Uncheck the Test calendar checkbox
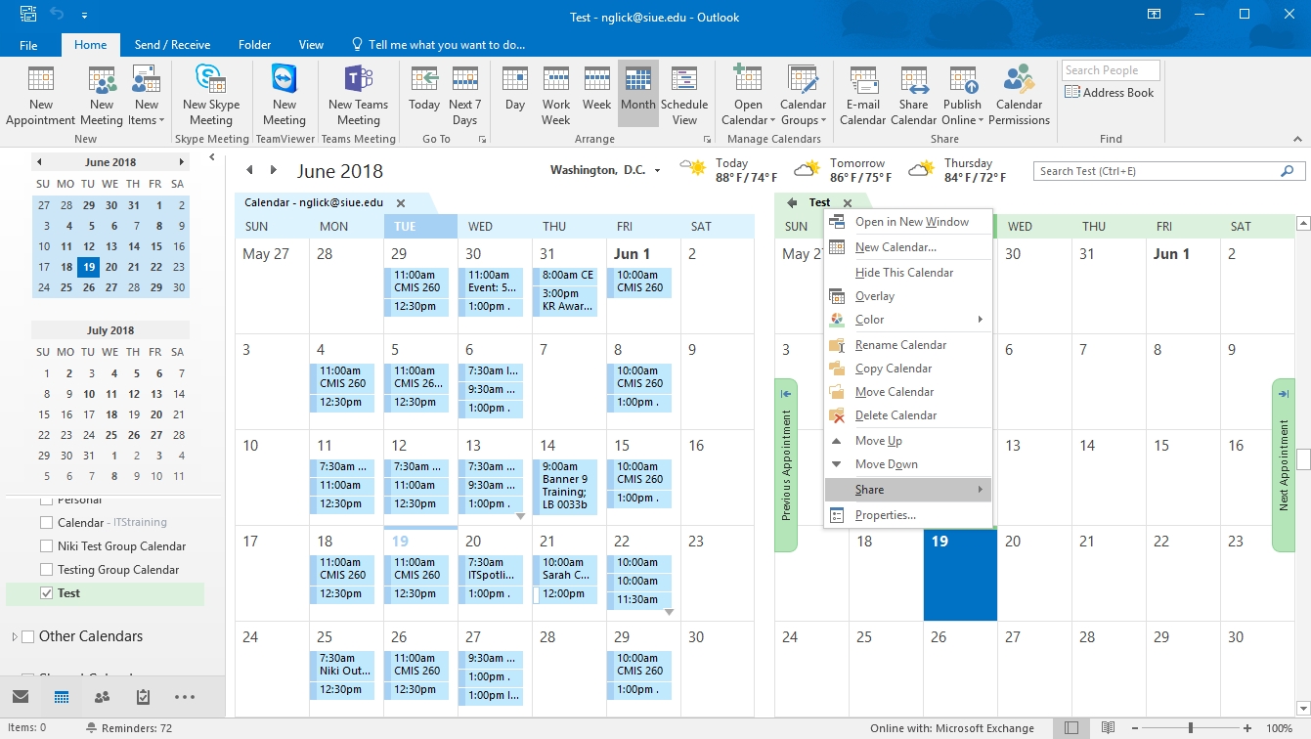 47,593
